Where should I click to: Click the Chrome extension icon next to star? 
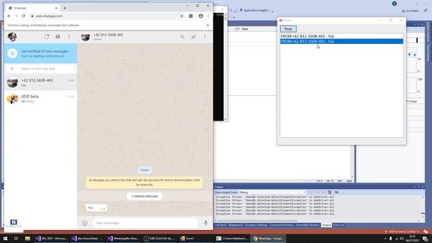click(190, 16)
